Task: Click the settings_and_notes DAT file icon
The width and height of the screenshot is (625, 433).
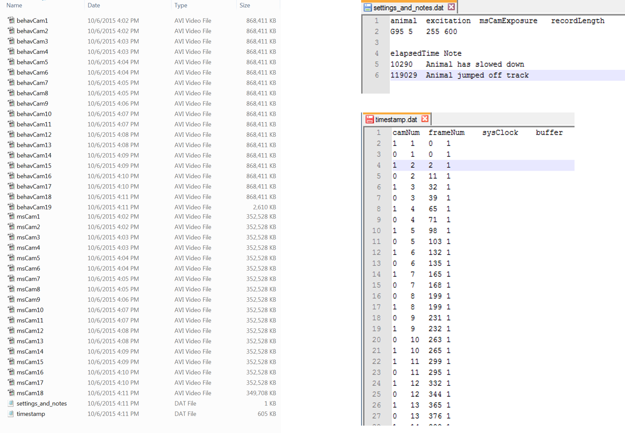Action: pyautogui.click(x=11, y=403)
